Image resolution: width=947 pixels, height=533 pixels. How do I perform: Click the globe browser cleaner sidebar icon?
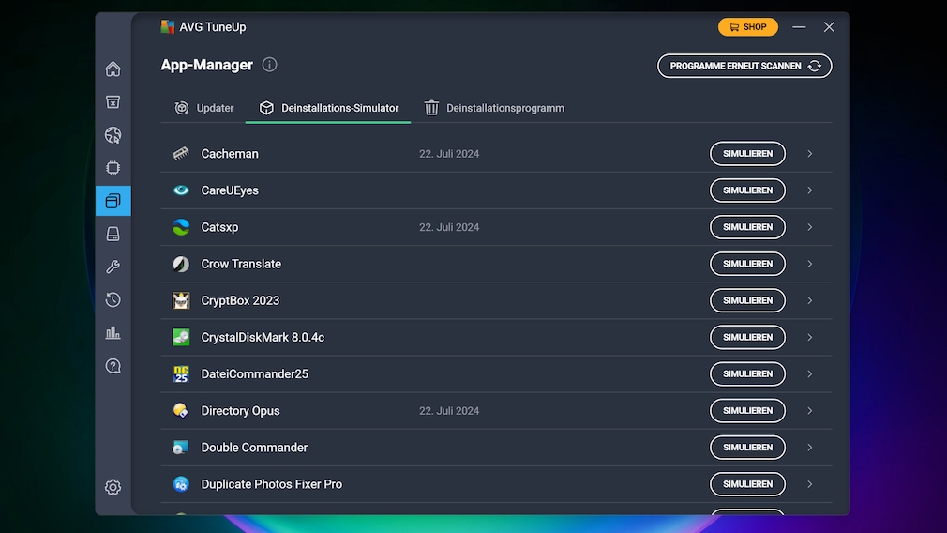(113, 135)
